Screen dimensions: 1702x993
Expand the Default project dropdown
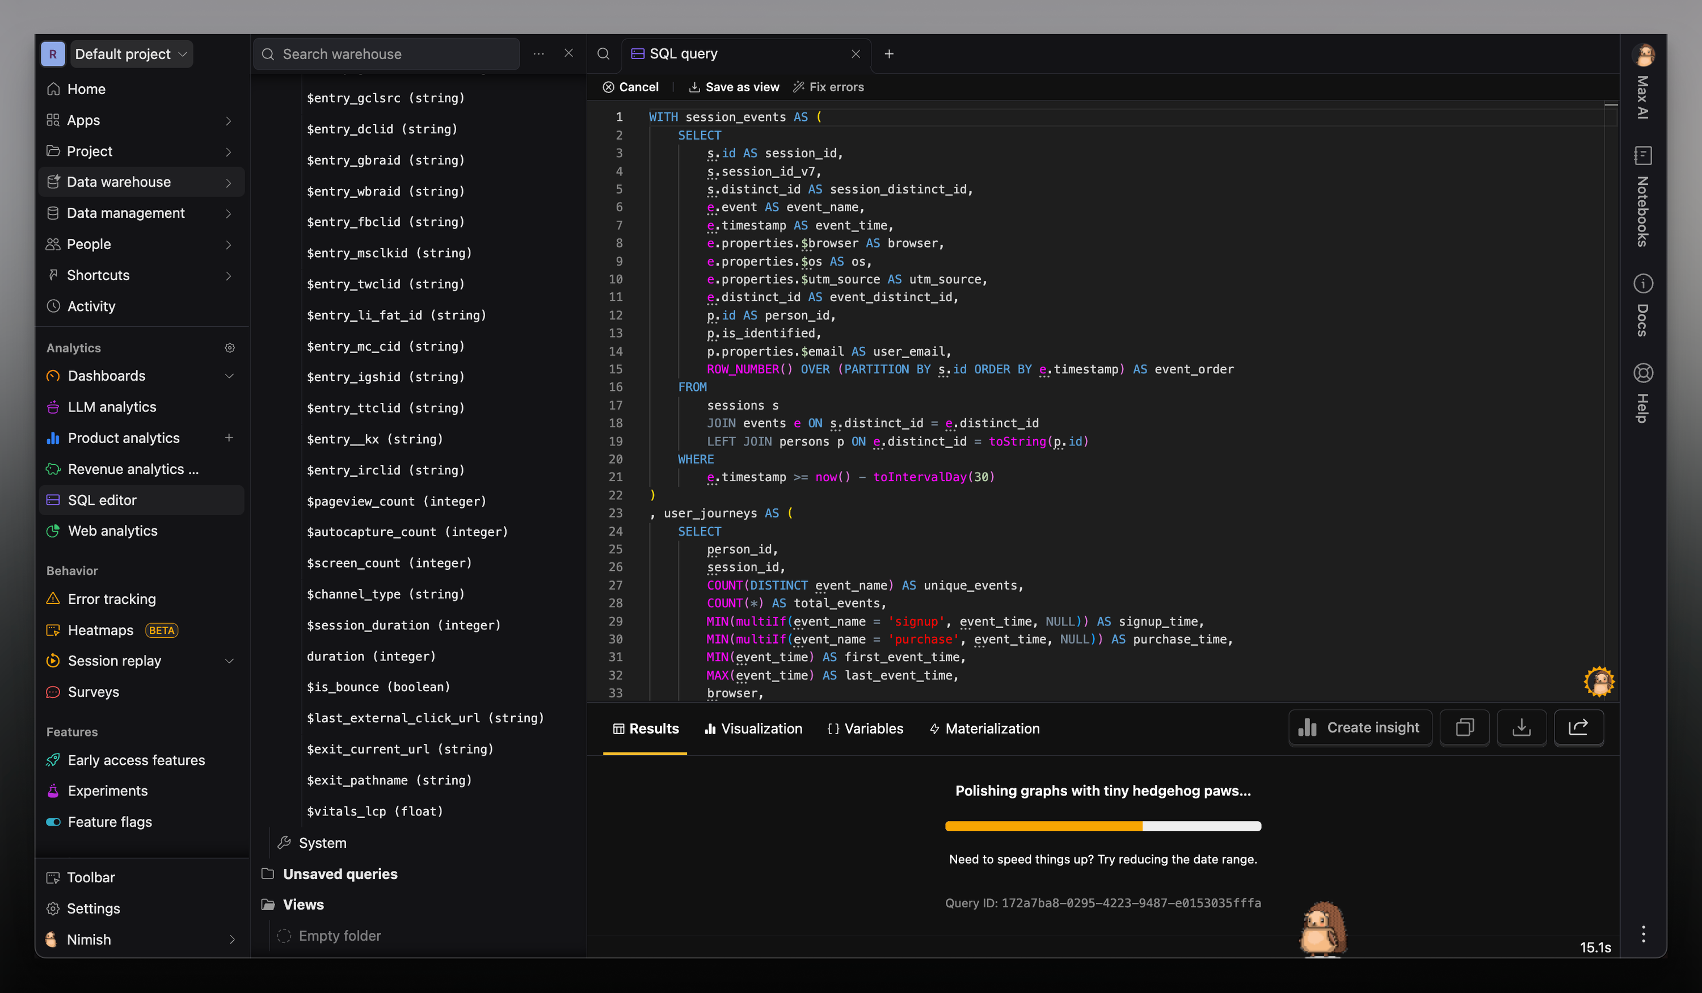pyautogui.click(x=131, y=54)
